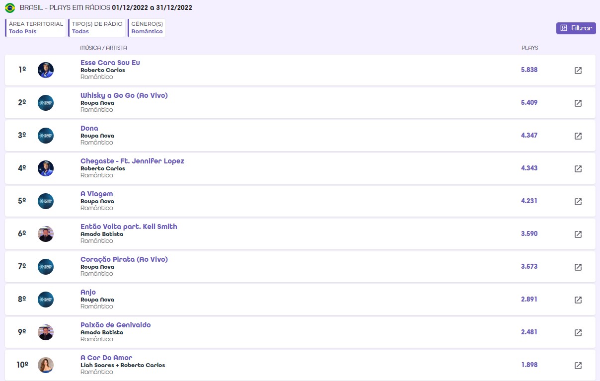Open external link icon for Então Volta
This screenshot has width=600, height=381.
(578, 234)
